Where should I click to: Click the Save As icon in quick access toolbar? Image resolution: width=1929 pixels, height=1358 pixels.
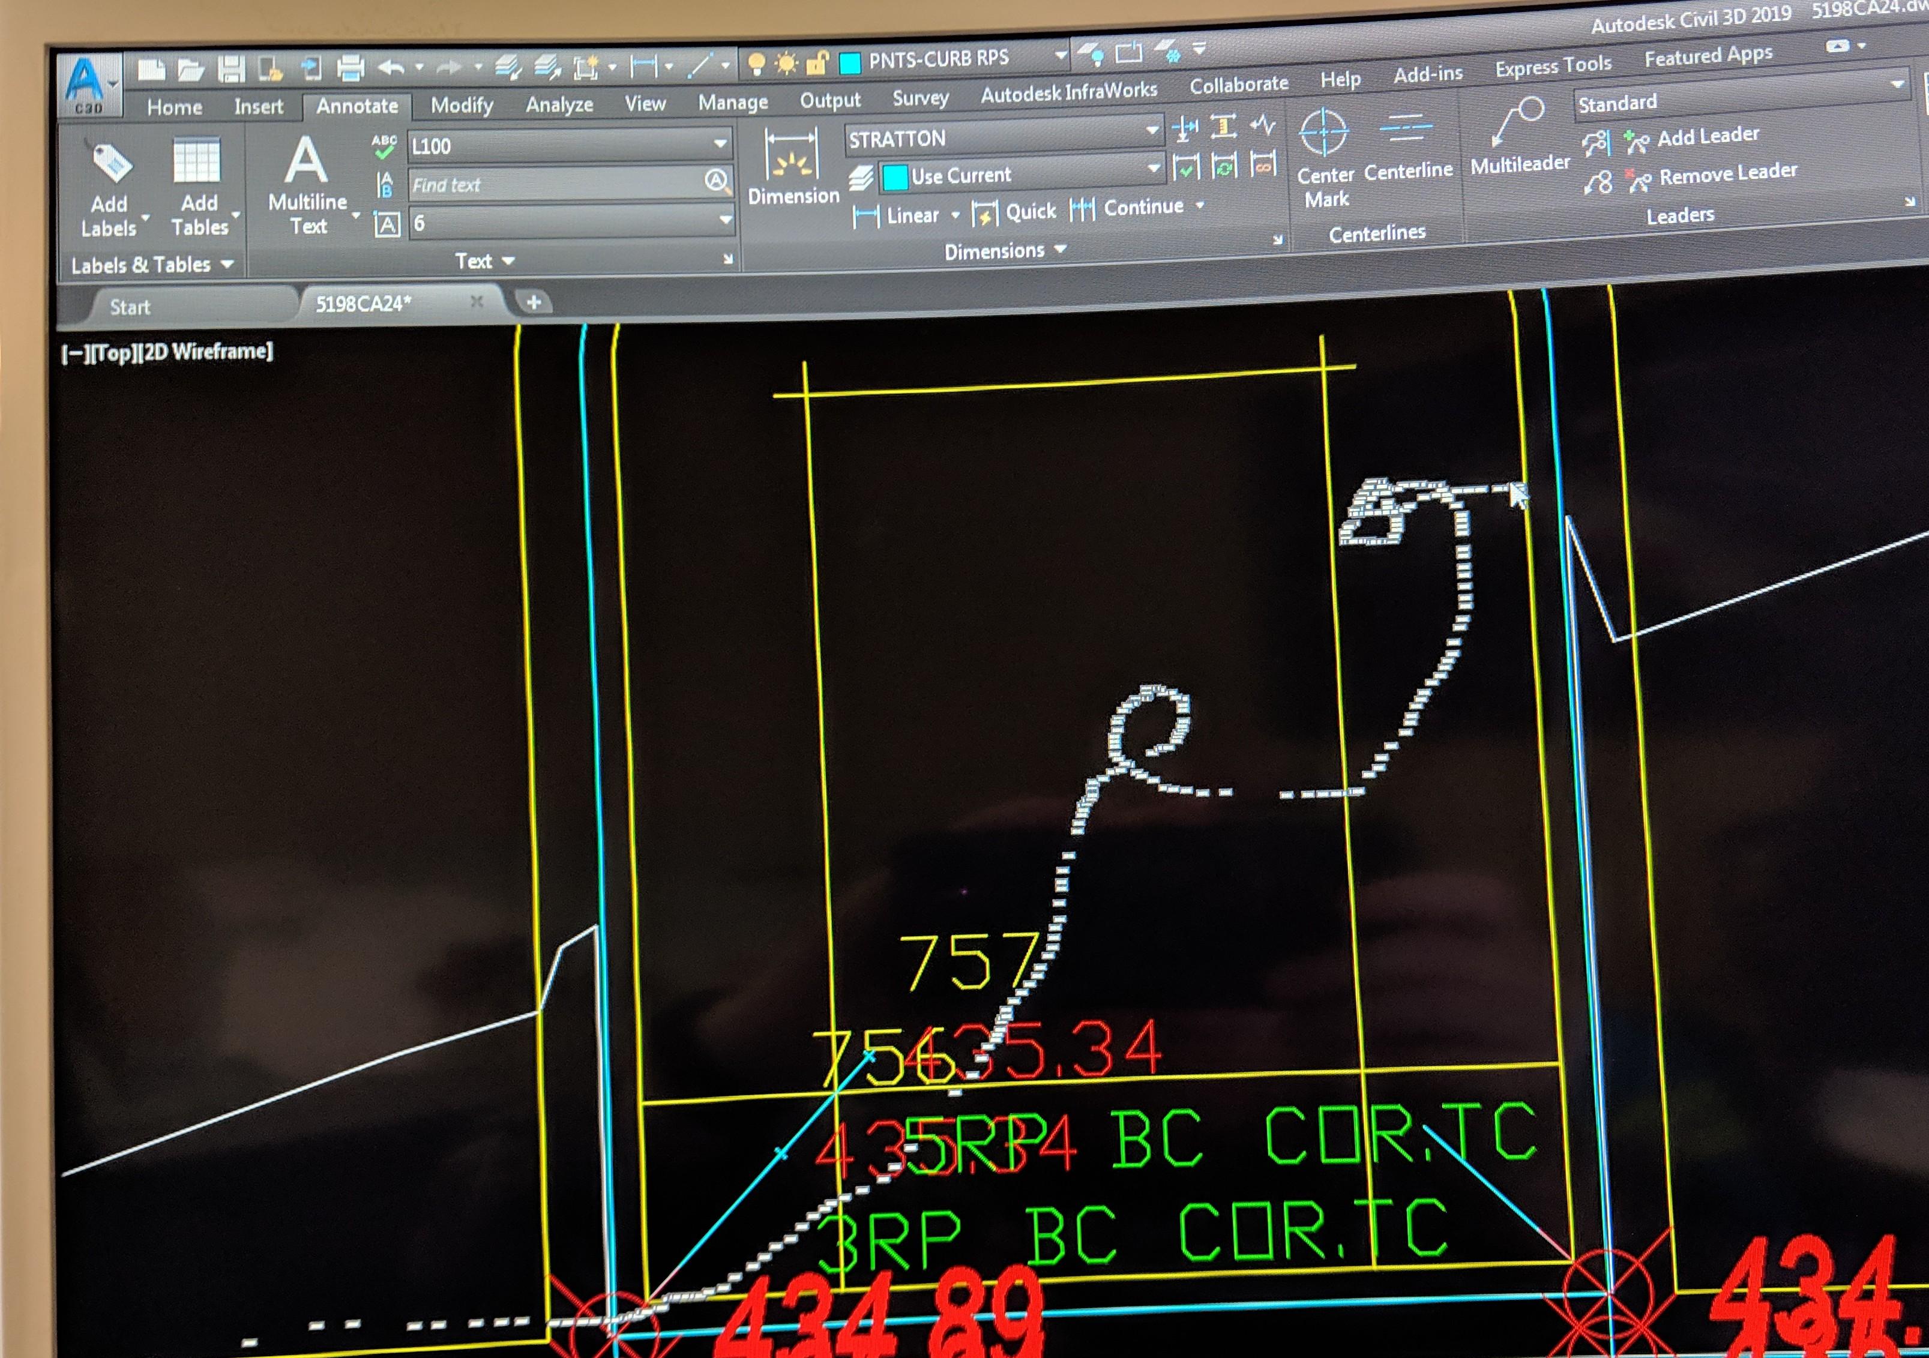click(x=269, y=69)
